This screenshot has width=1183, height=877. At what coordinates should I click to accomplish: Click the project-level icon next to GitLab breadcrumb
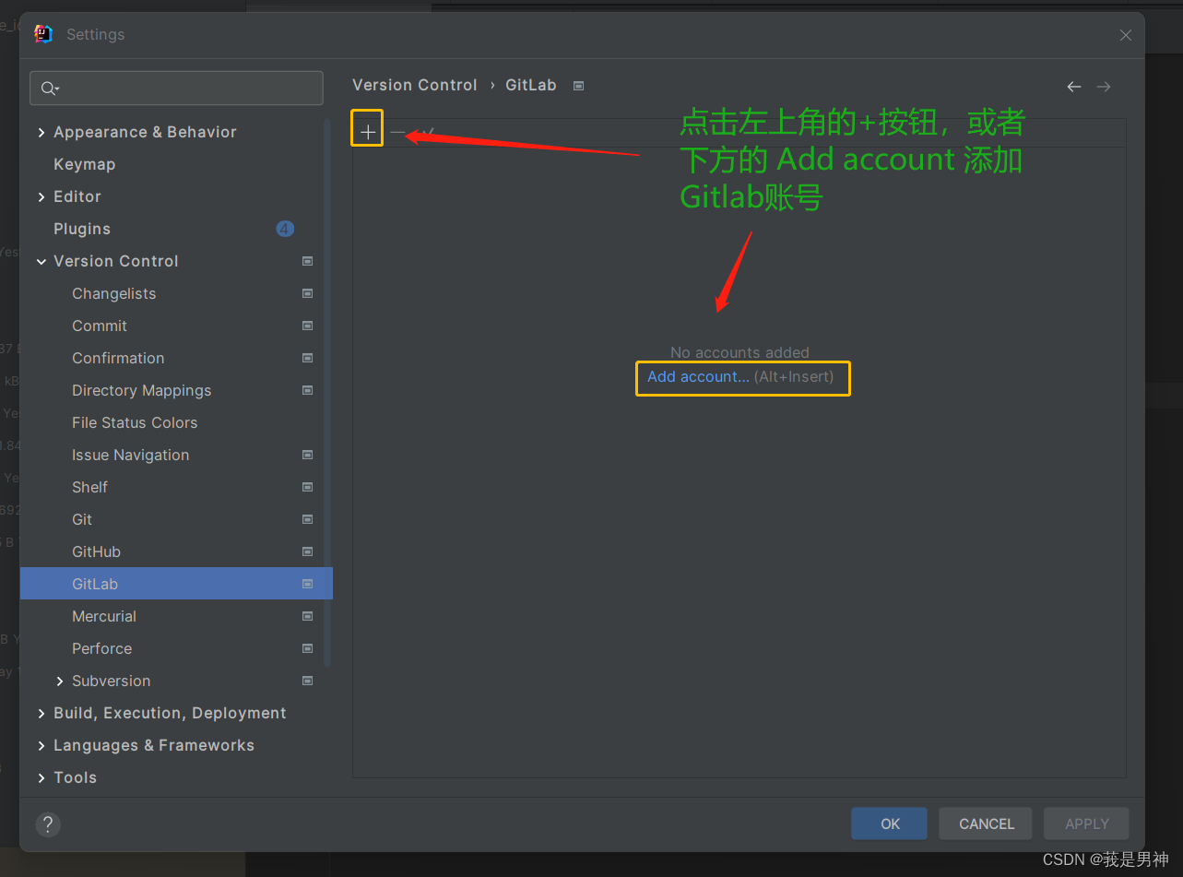(578, 86)
